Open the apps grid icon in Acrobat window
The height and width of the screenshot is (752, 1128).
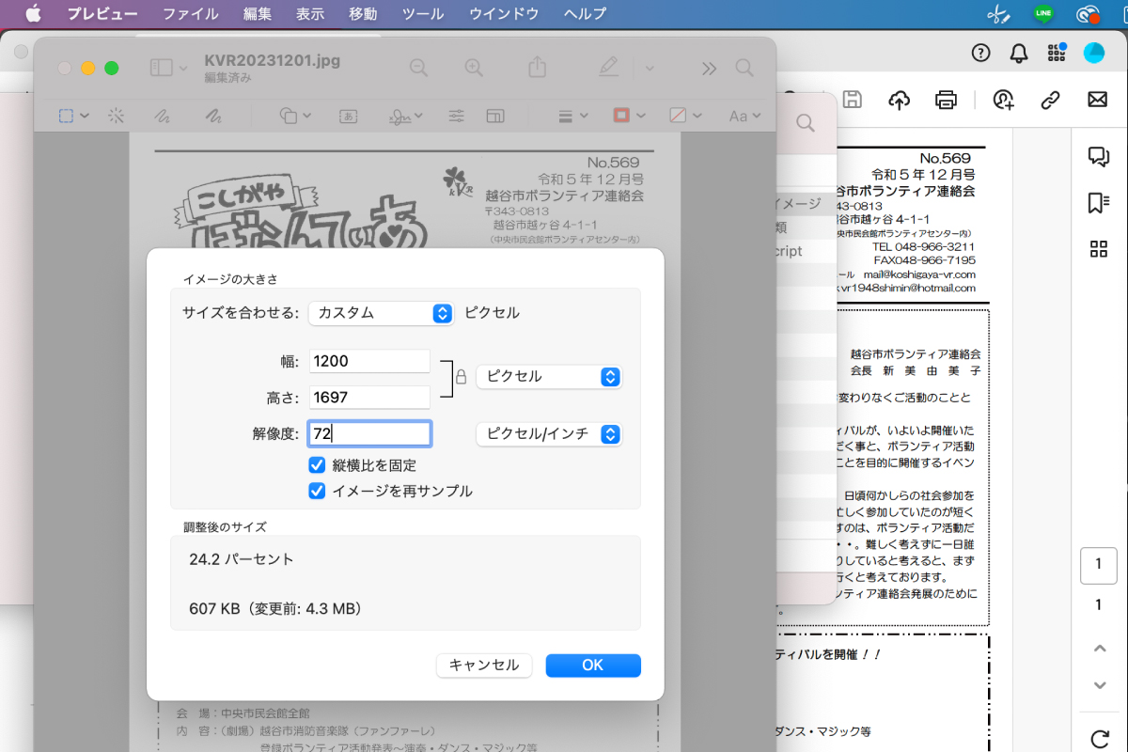[1057, 53]
